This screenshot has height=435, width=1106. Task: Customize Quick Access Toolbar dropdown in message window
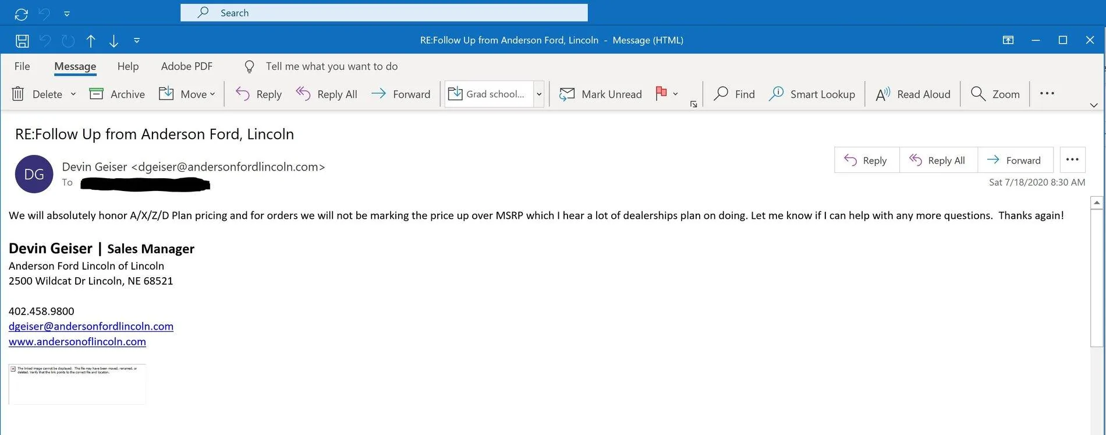pos(137,41)
